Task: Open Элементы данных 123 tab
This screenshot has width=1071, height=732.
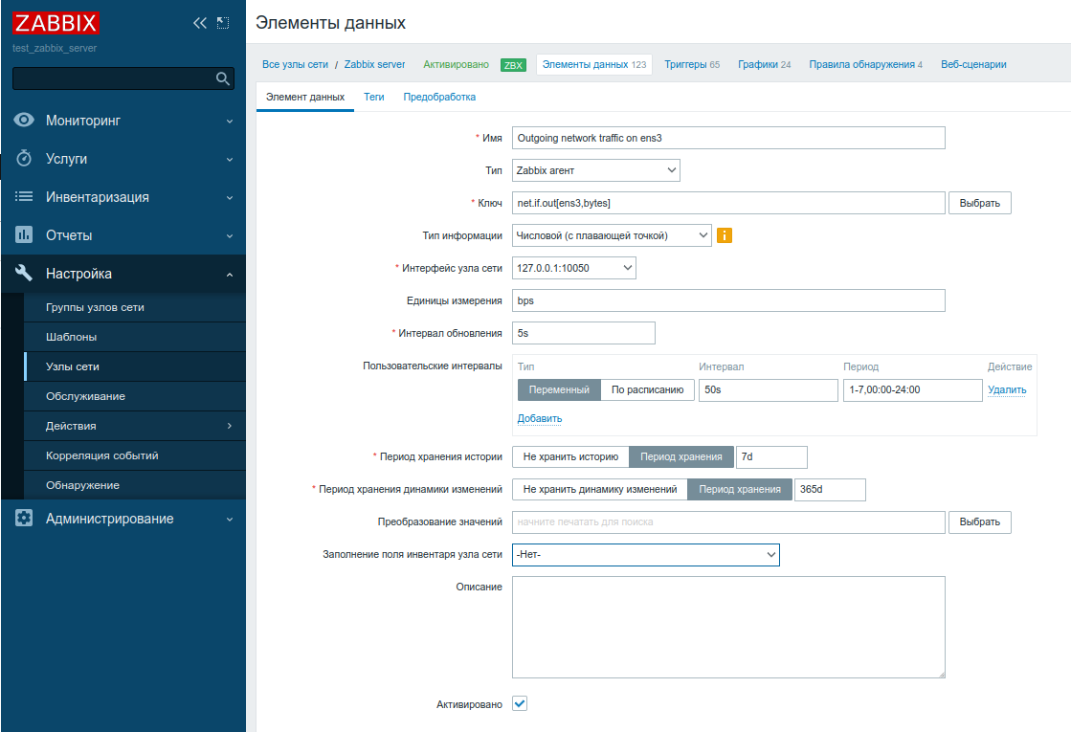Action: pyautogui.click(x=593, y=64)
